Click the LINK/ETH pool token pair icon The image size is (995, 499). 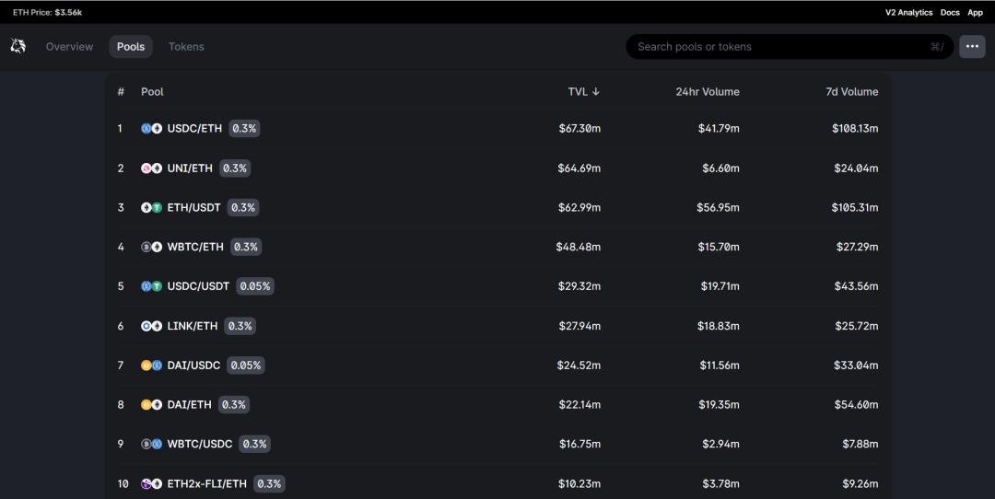[x=151, y=326]
